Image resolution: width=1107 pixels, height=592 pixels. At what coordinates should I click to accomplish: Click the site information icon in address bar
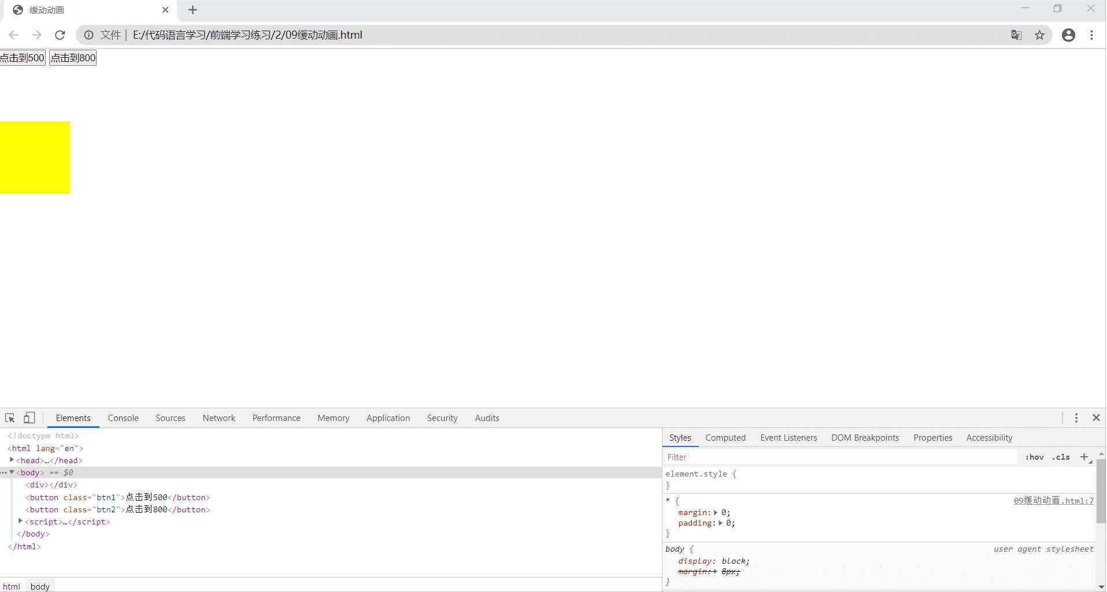[88, 35]
